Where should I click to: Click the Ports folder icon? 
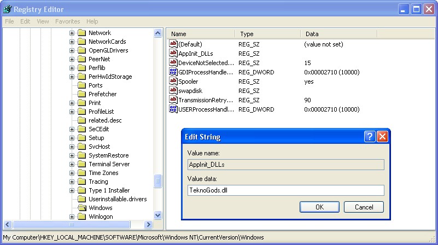coord(81,85)
